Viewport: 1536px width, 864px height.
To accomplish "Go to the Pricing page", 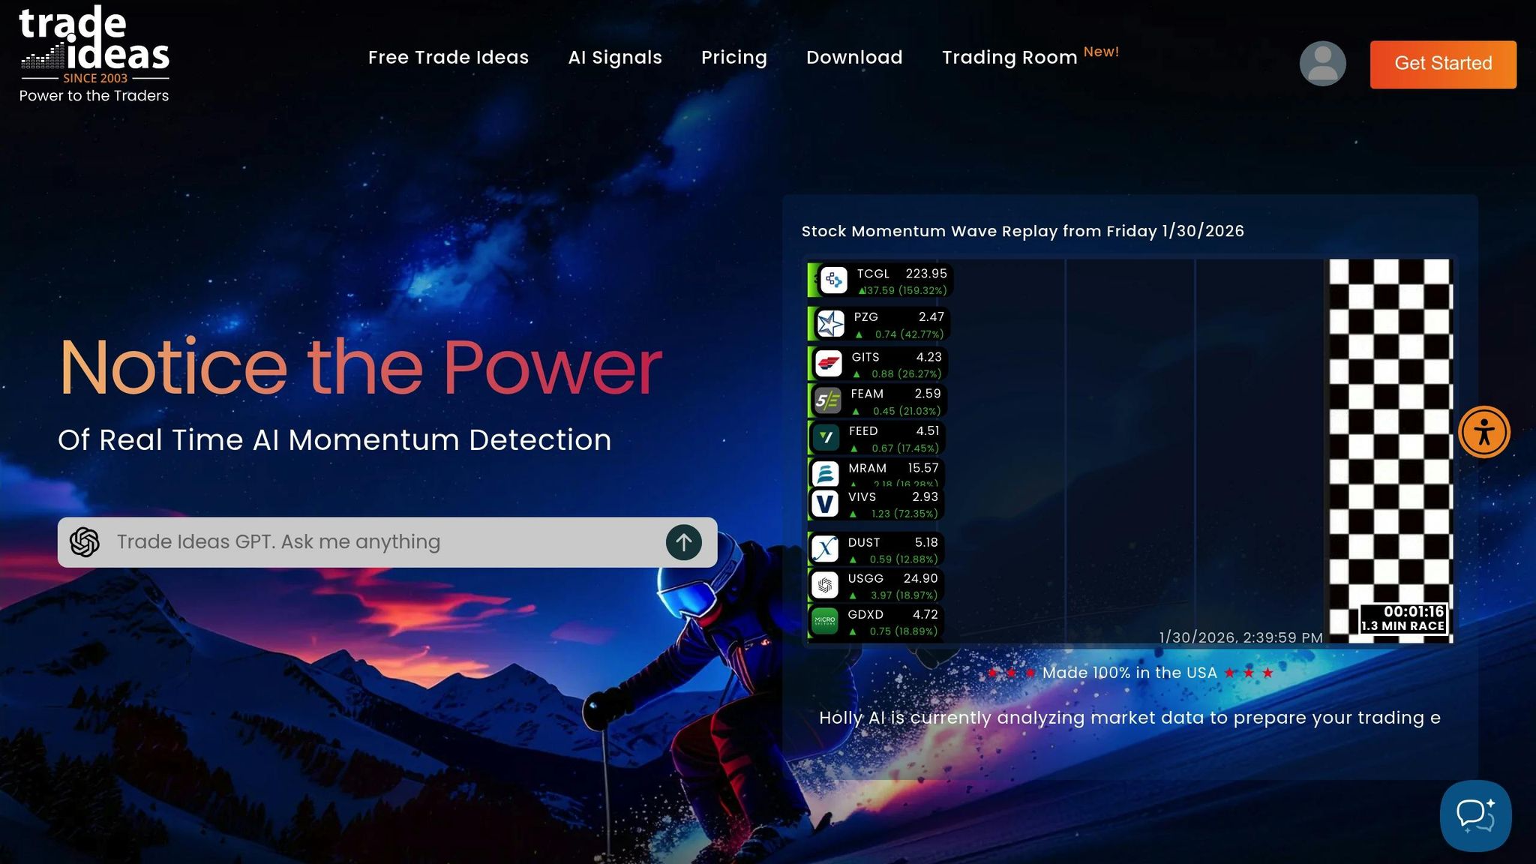I will [x=733, y=58].
